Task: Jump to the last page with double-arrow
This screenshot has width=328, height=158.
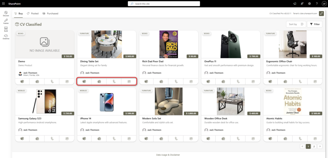Action: point(320,146)
